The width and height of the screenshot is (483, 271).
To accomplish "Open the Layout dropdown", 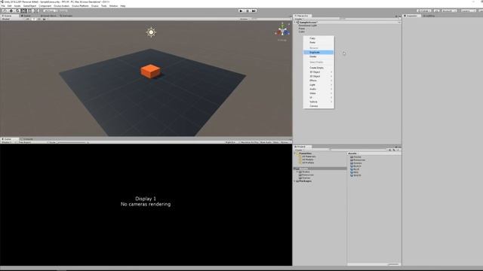I will click(x=481, y=11).
